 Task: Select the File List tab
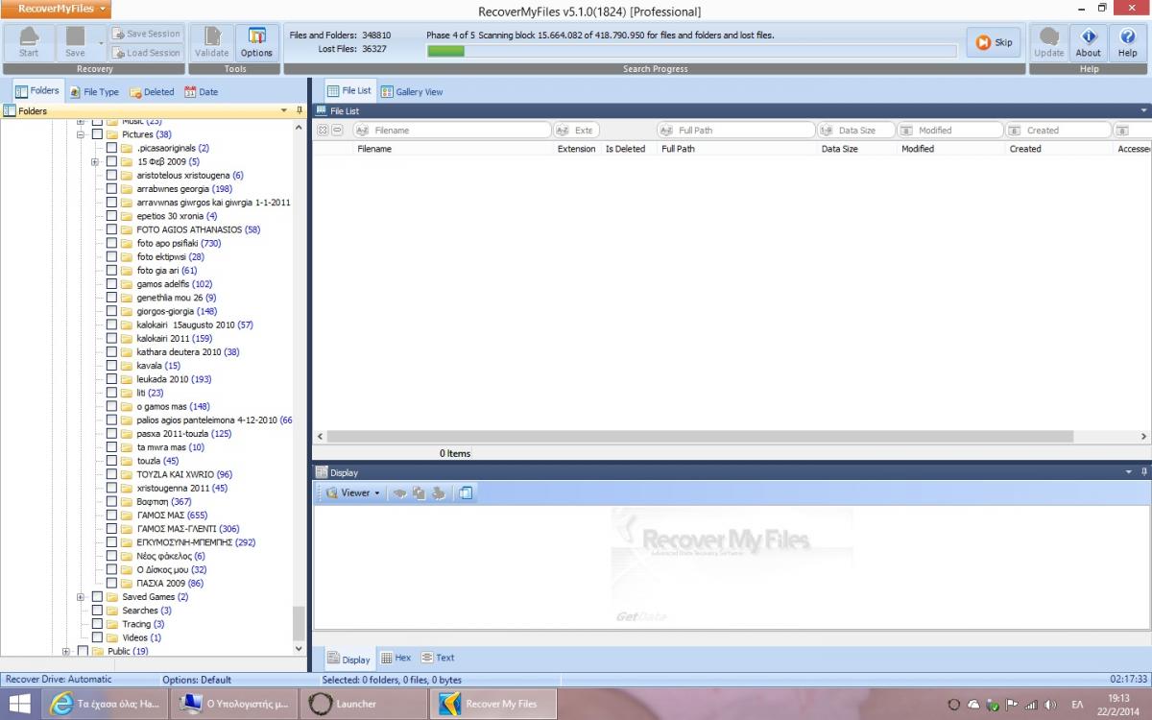pos(349,91)
